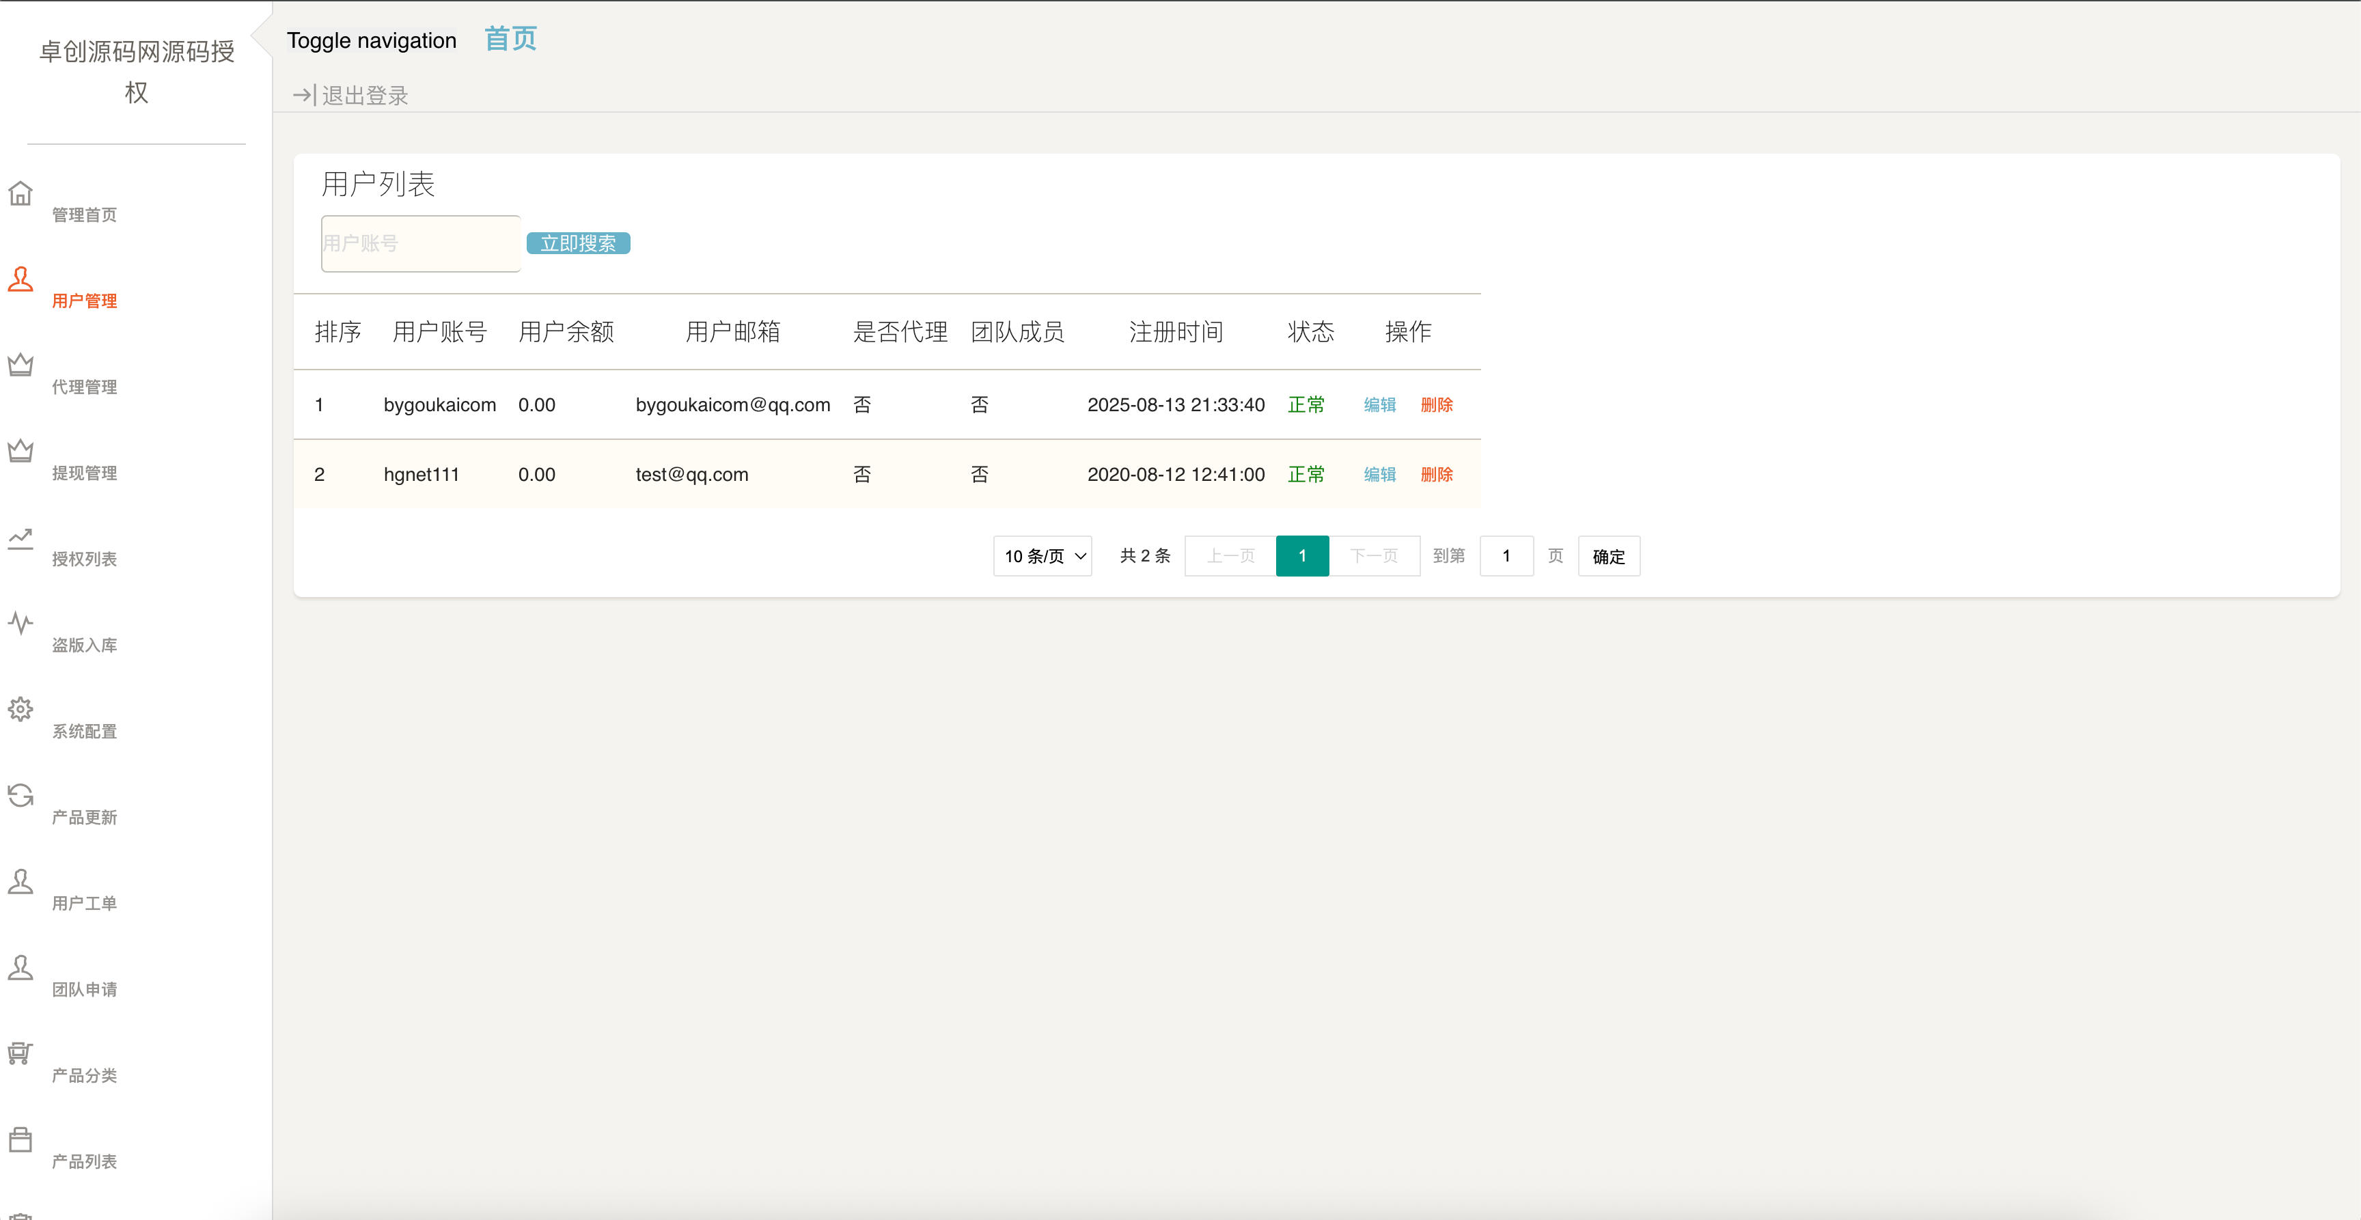Focus the 到第 page number input
Viewport: 2361px width, 1220px height.
tap(1506, 557)
